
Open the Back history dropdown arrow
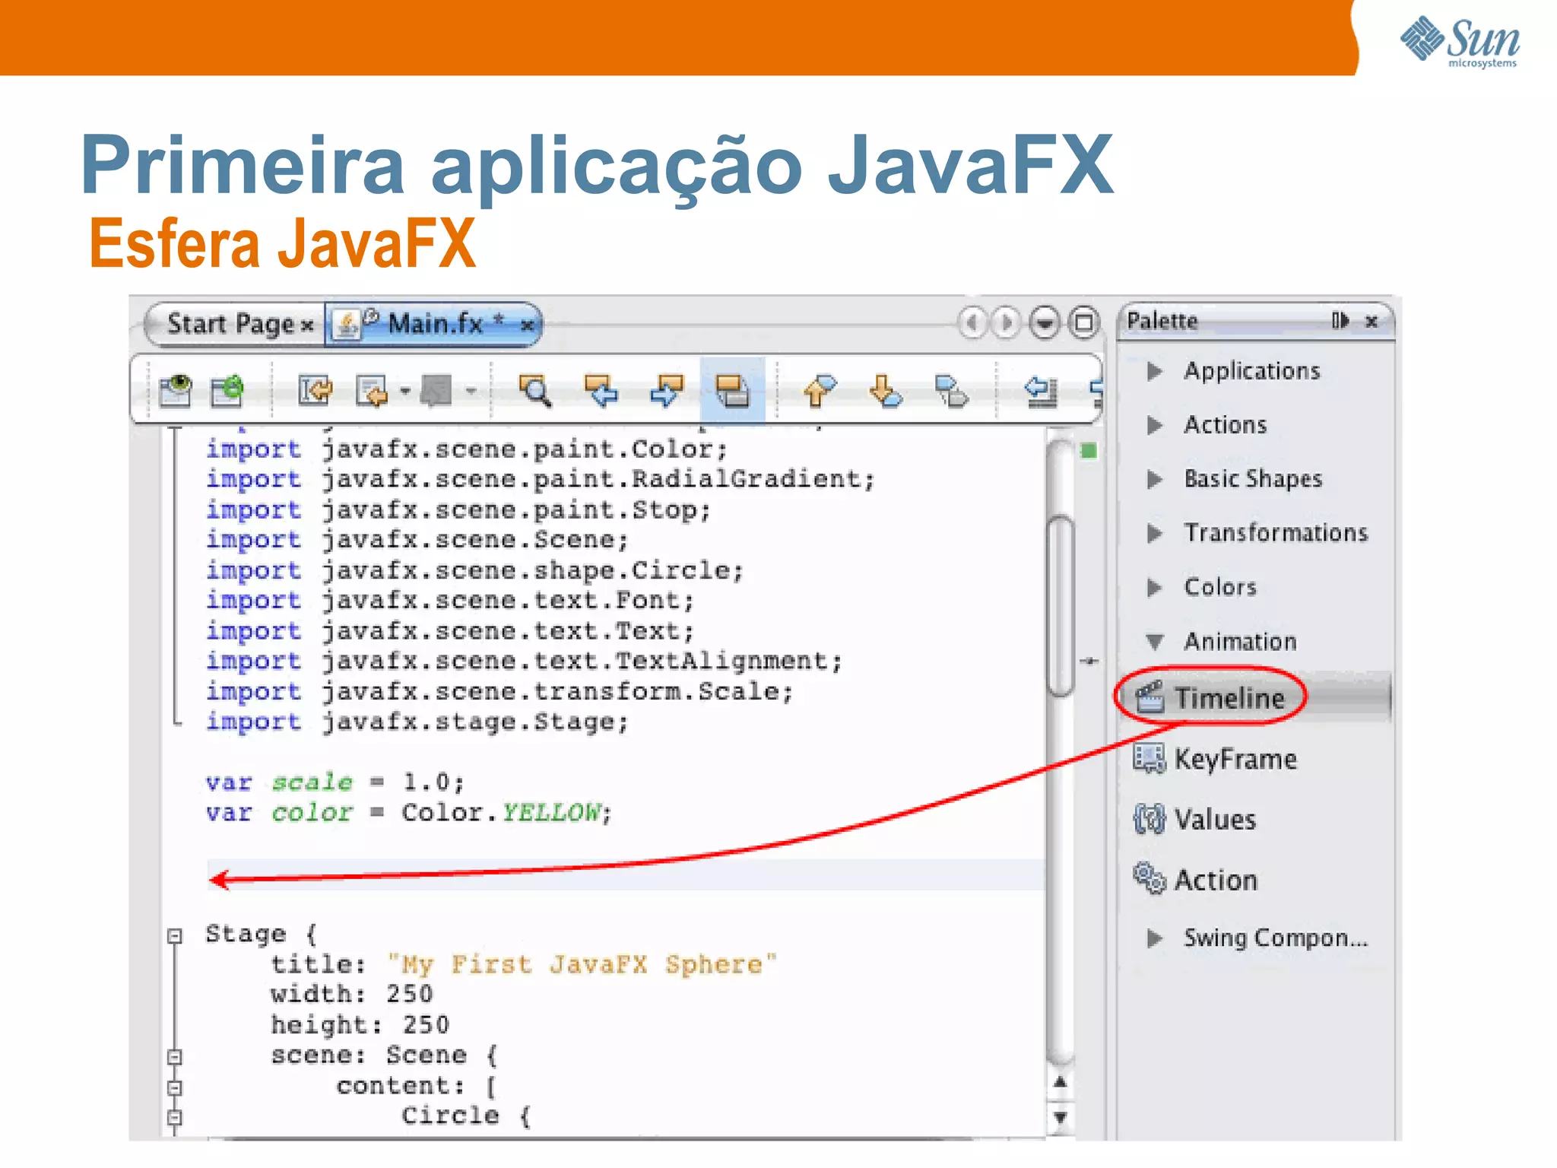pos(405,392)
